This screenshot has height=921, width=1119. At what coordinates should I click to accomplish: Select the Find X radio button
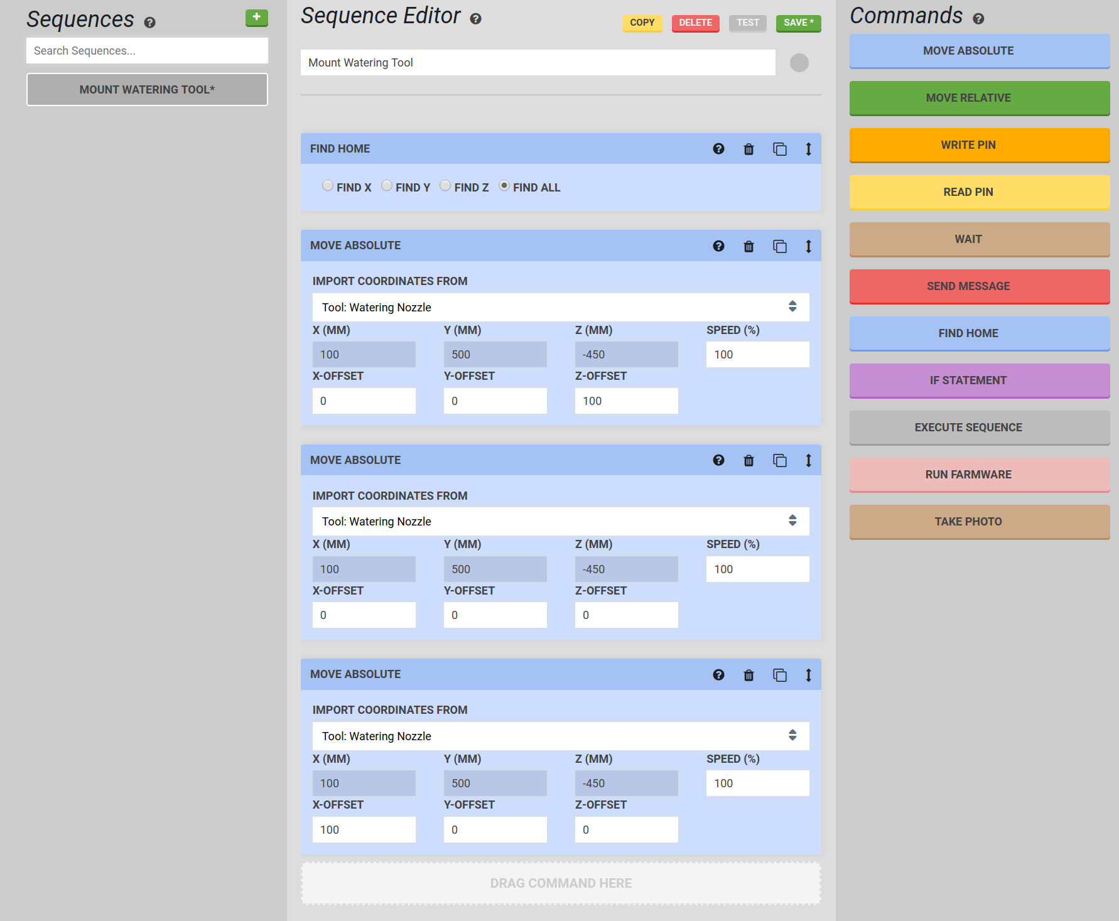(x=328, y=186)
